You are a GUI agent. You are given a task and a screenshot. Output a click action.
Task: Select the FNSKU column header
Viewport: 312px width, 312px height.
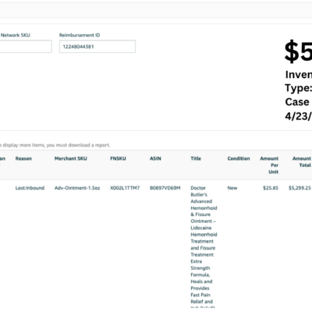118,158
